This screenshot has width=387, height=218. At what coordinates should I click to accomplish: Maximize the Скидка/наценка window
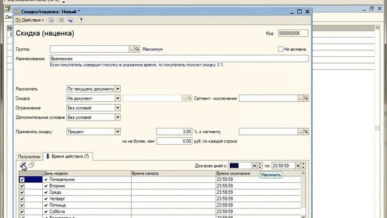click(x=299, y=12)
